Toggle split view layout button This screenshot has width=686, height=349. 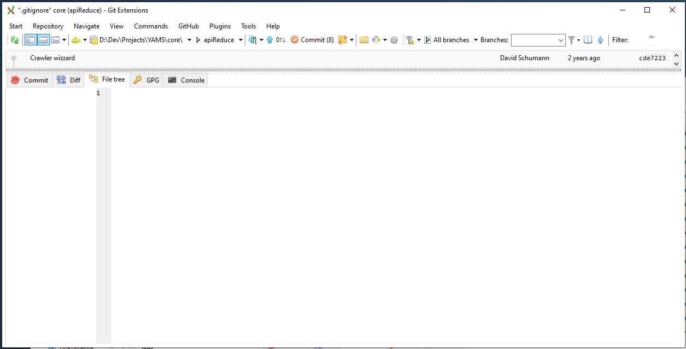pos(43,40)
